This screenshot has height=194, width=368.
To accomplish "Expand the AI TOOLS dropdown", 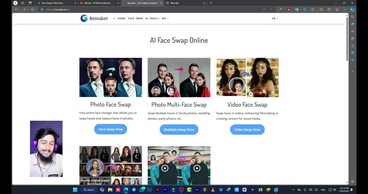I will point(153,18).
